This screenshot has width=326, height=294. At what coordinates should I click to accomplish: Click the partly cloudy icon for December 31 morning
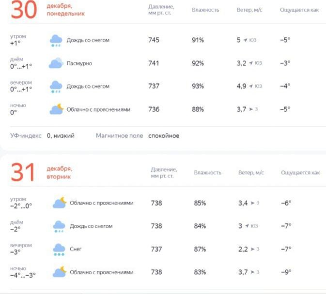(x=60, y=203)
